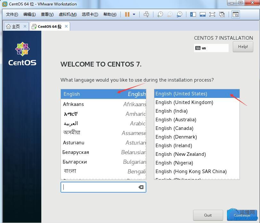260x223 pixels.
Task: Choose English (Hong Kong SAR China) locale
Action: [x=197, y=171]
